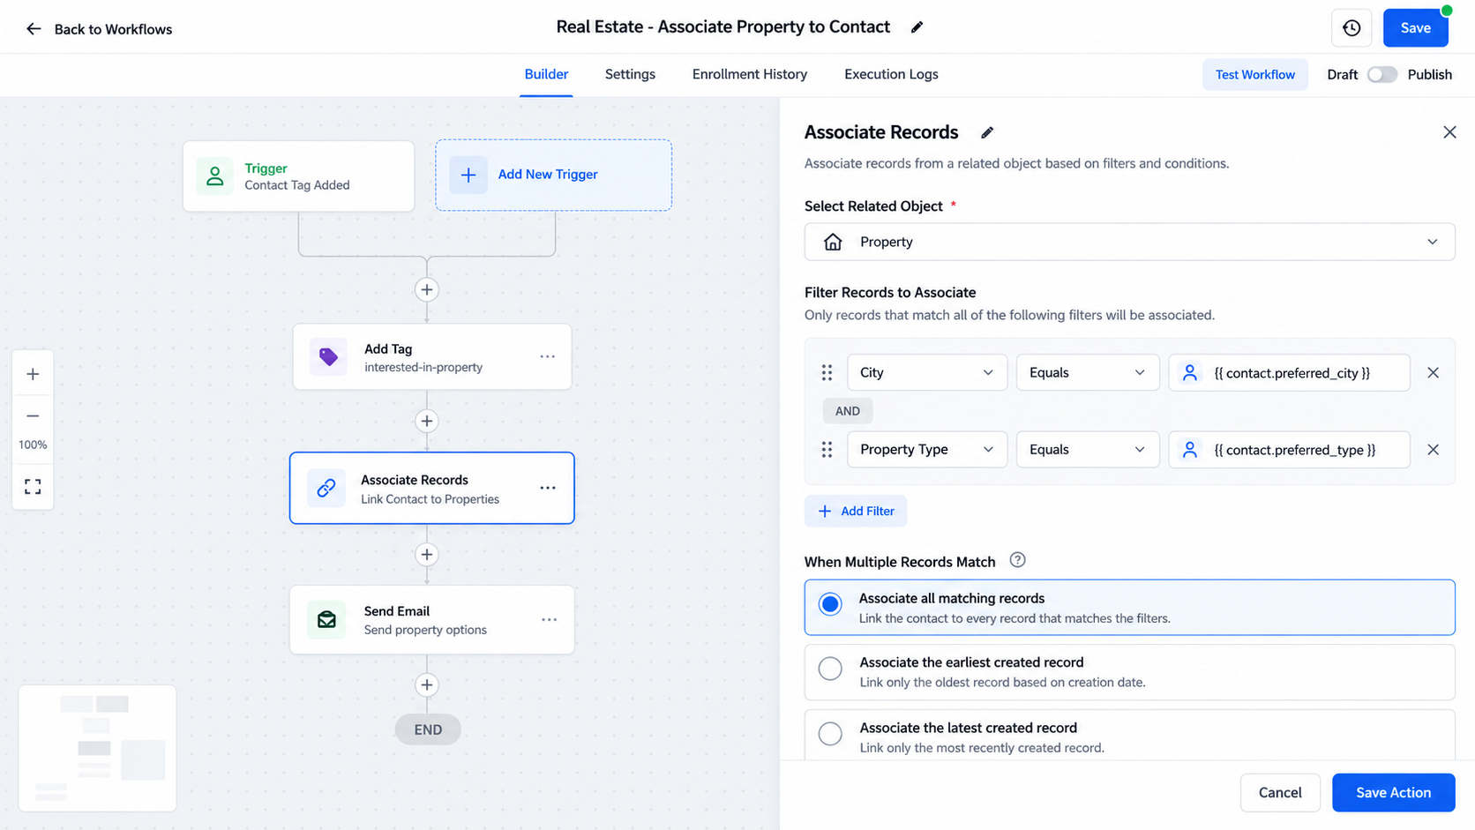
Task: Click the City filter drag handle
Action: pos(827,372)
